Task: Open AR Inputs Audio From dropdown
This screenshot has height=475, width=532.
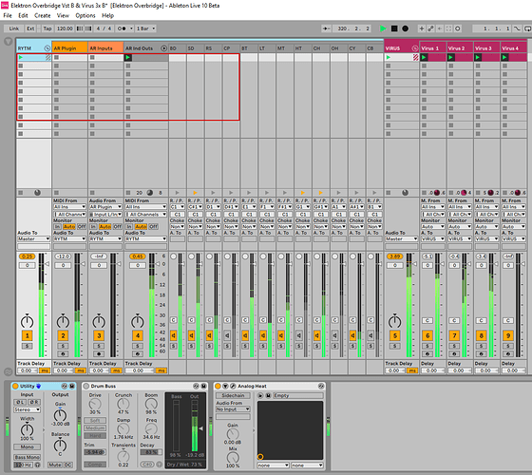Action: tap(105, 207)
